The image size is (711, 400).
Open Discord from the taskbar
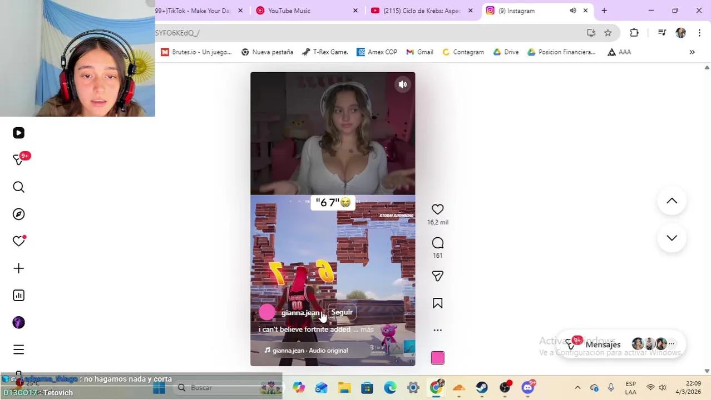click(528, 387)
